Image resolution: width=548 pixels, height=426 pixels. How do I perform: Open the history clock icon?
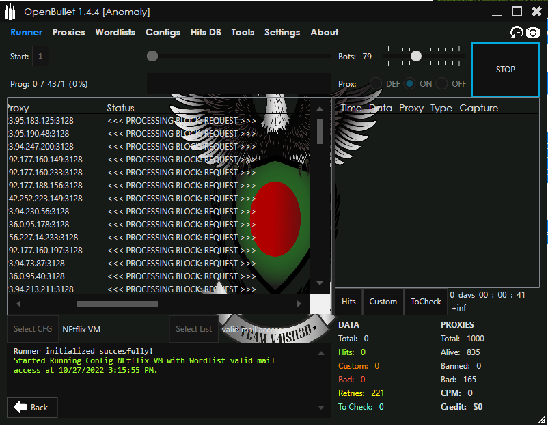tap(516, 33)
